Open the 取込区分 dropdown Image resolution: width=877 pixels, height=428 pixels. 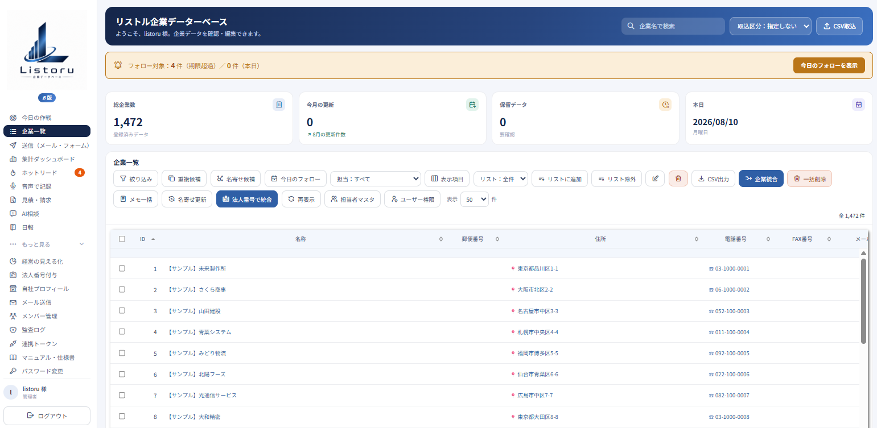click(x=771, y=26)
